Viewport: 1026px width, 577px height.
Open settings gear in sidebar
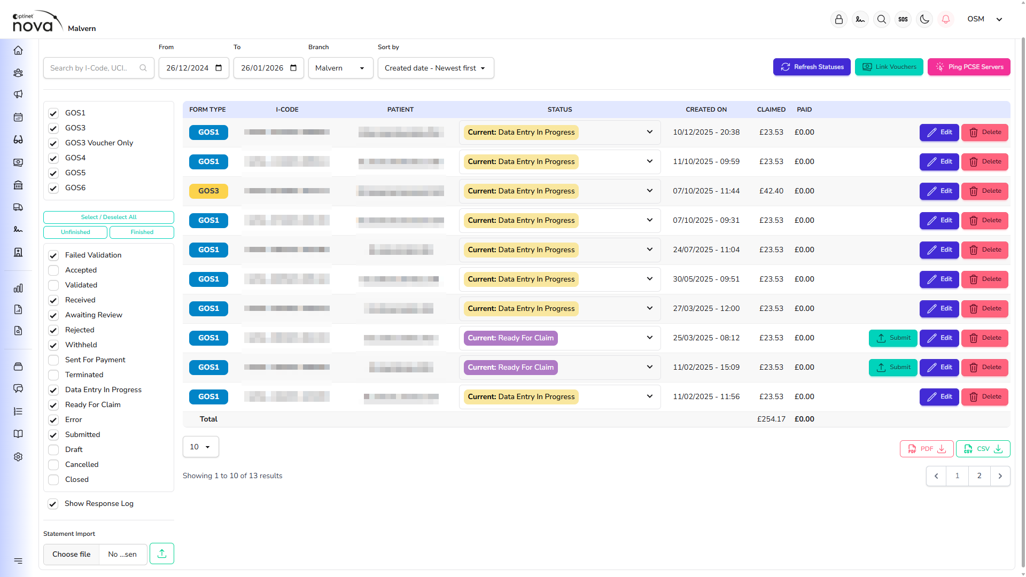(x=18, y=457)
